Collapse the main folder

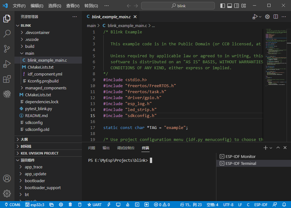[x=48, y=53]
